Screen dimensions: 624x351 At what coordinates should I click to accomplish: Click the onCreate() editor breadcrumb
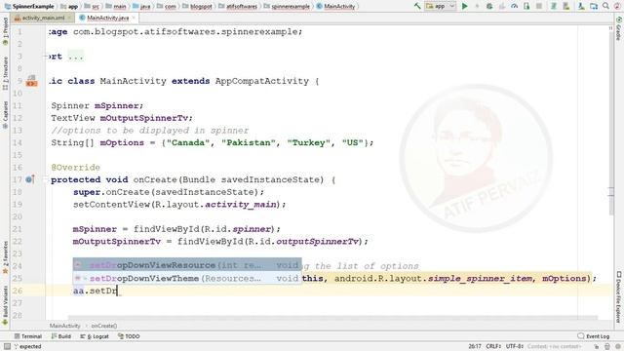click(104, 326)
